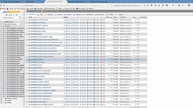Open the Forms developer toolbar menu
The width and height of the screenshot is (193, 108).
point(23,9)
